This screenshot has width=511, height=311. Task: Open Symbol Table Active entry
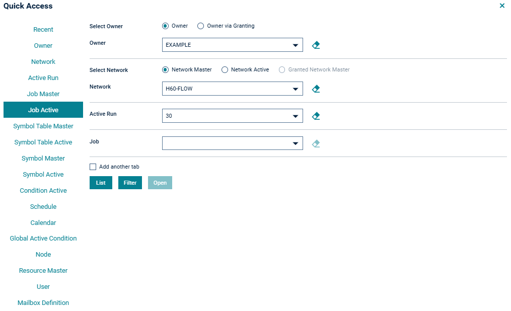click(43, 142)
